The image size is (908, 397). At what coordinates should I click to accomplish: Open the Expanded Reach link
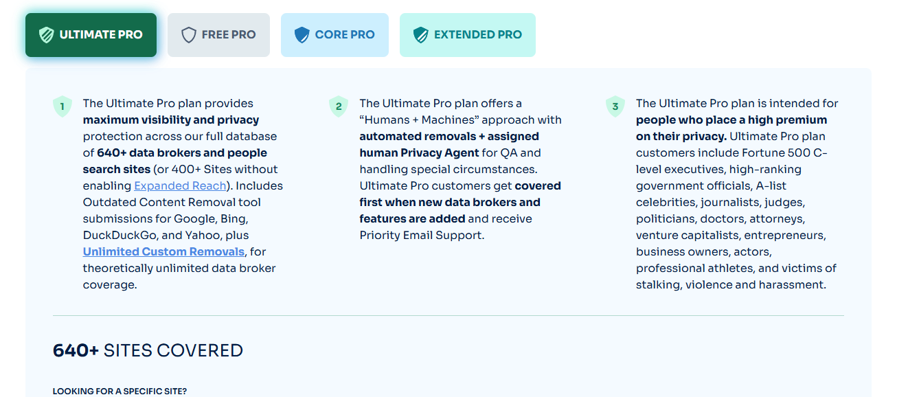pos(180,185)
